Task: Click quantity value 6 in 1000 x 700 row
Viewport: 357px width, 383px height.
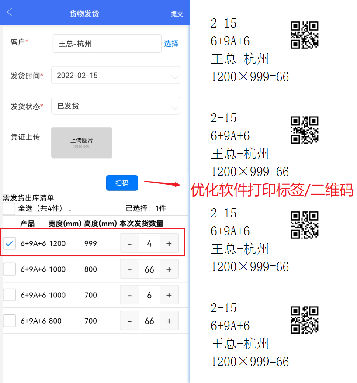Action: pos(149,295)
